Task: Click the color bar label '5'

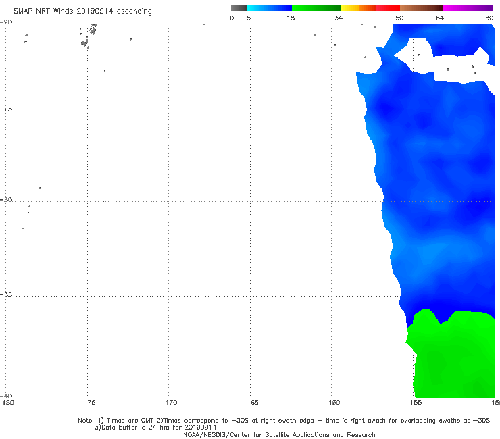Action: click(249, 18)
